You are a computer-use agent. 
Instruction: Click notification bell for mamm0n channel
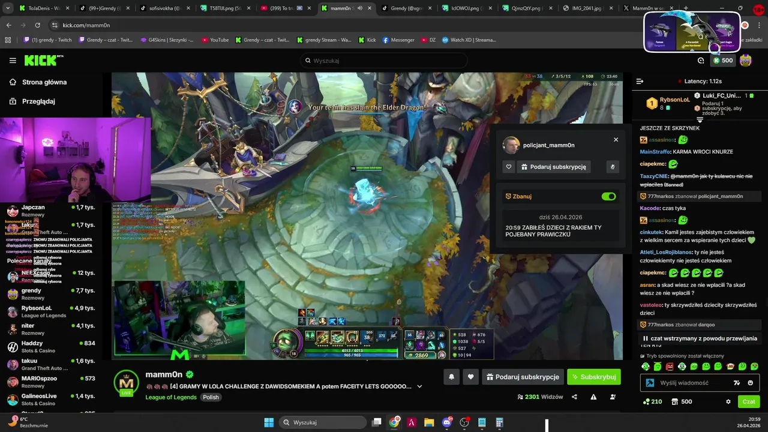point(451,377)
